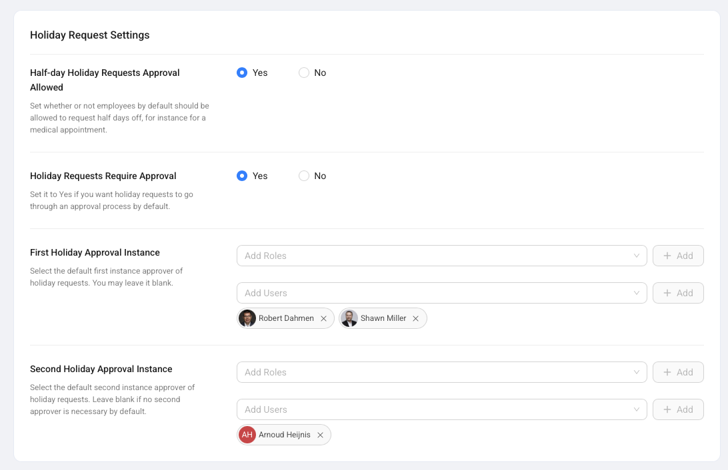The height and width of the screenshot is (470, 728).
Task: Remove Robert Dahmen from first approvers
Action: tap(323, 318)
